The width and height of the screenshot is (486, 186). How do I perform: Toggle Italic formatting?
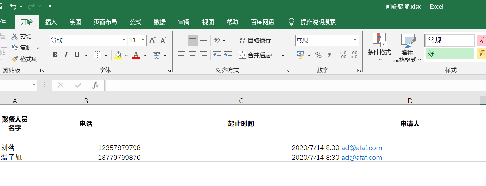66,55
